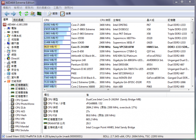Click the DirectX yellow X icon
This screenshot has height=140, width=196.
(9, 58)
